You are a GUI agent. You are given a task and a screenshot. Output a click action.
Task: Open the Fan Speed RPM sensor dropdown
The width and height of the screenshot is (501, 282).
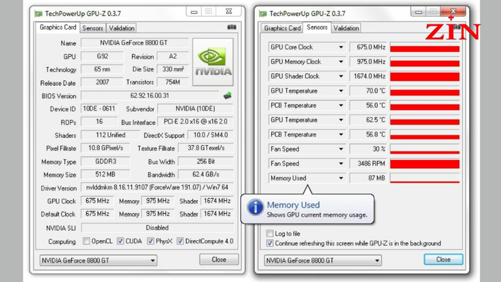[341, 164]
